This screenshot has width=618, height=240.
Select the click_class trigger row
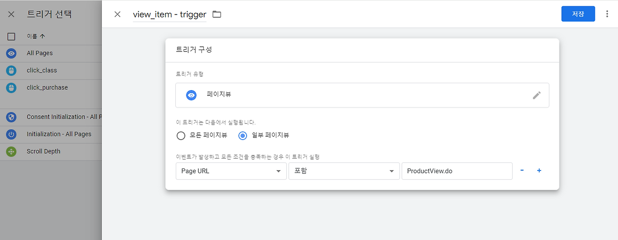click(x=51, y=71)
